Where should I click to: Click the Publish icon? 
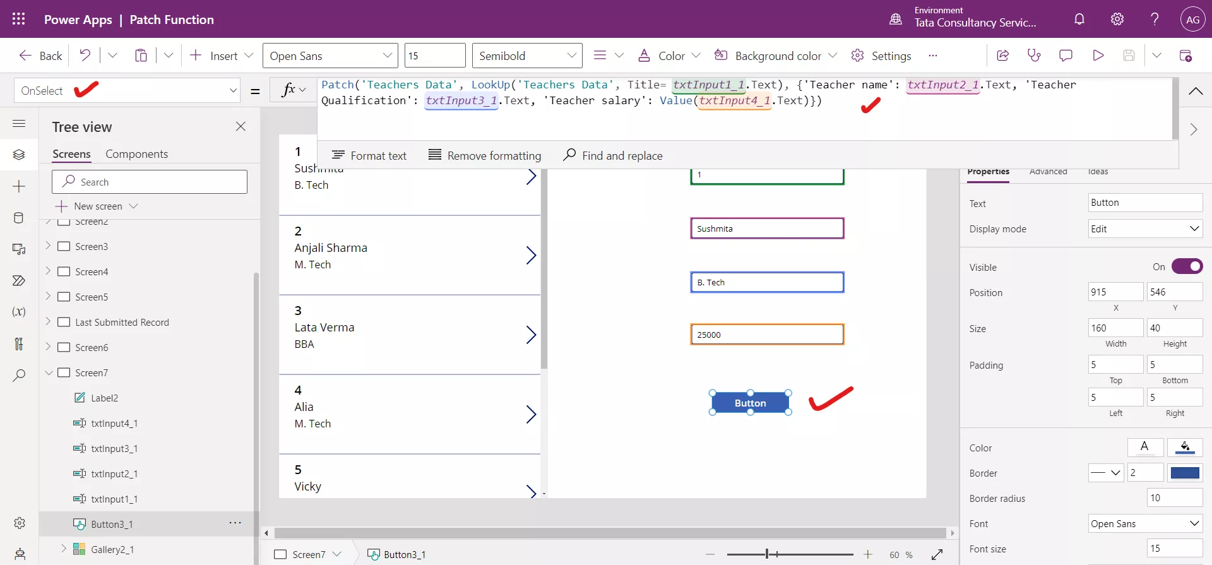[1185, 56]
